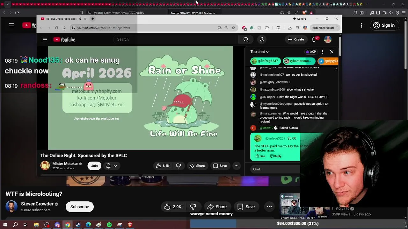Click the YouTube Search field in Chrome

pos(176,39)
